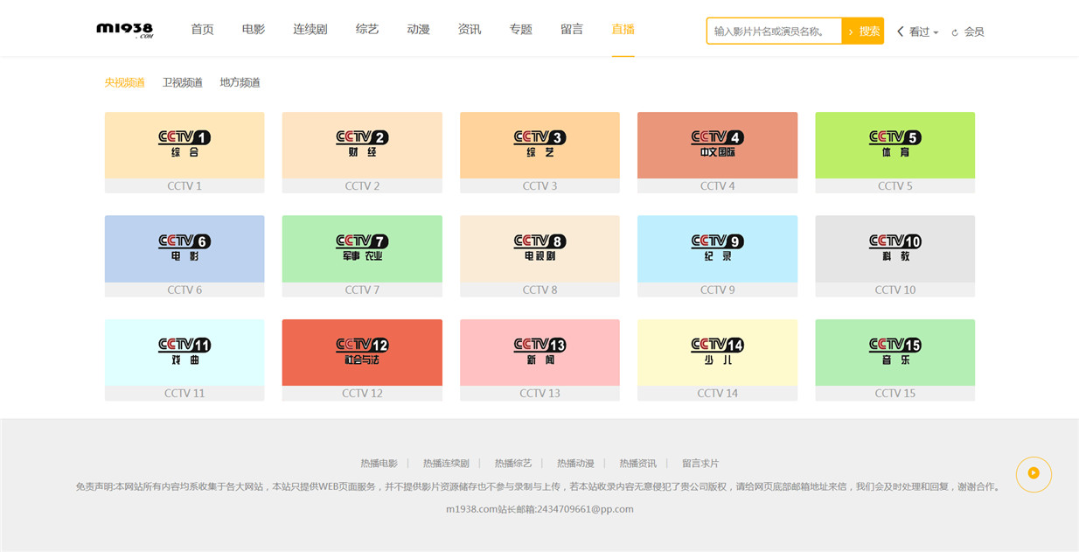This screenshot has height=552, width=1079.
Task: Open the CCTV 6 电影 channel thumbnail
Action: pyautogui.click(x=184, y=249)
